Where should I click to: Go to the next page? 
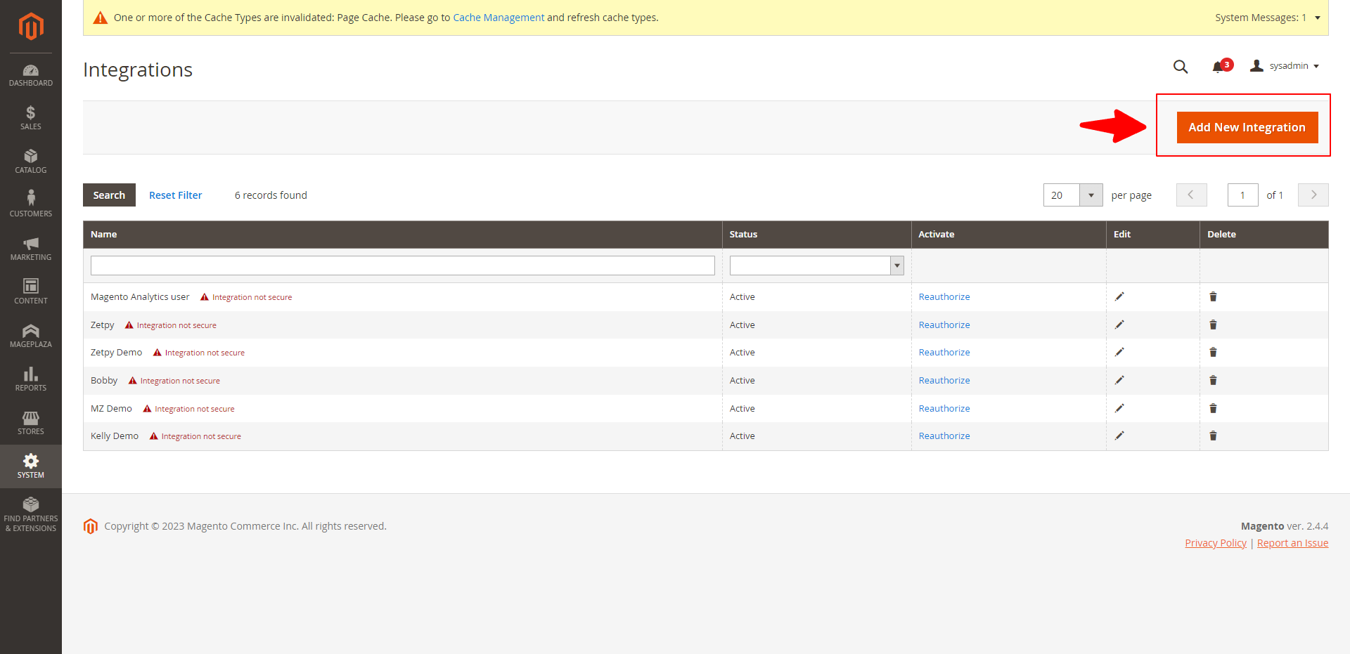pyautogui.click(x=1313, y=195)
